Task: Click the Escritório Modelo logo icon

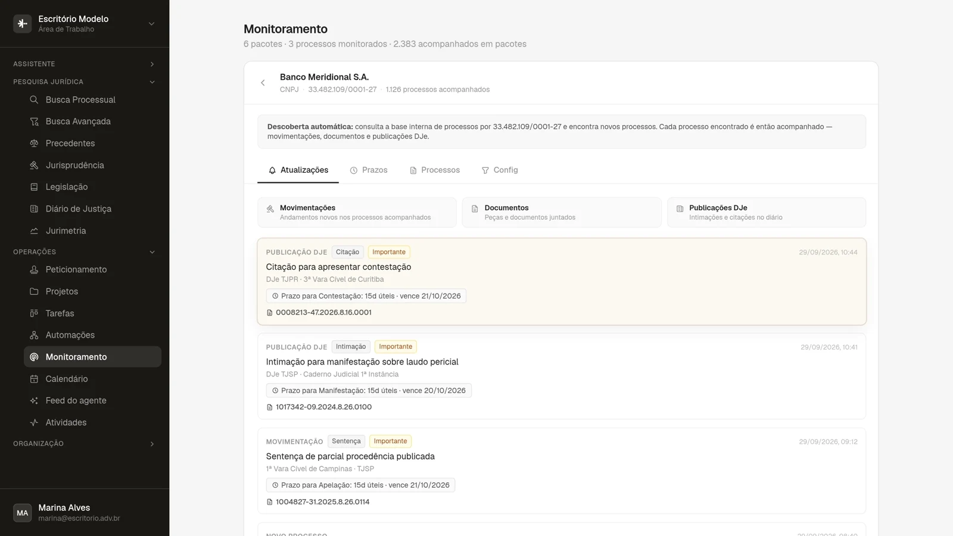Action: (23, 24)
